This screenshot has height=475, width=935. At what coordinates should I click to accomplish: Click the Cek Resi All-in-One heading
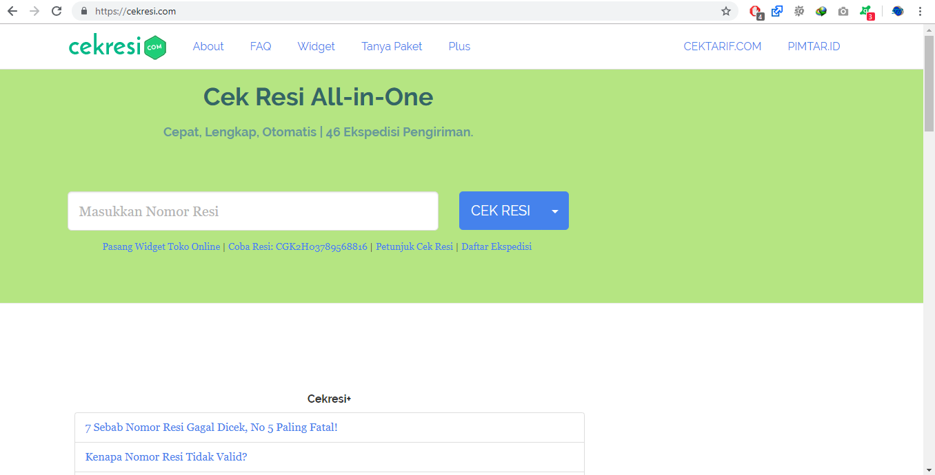coord(319,97)
